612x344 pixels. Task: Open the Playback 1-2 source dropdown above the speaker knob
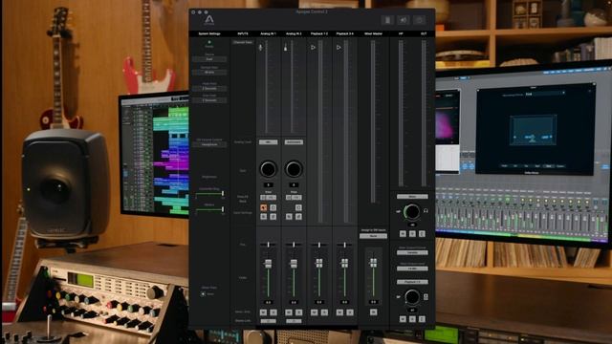[412, 282]
